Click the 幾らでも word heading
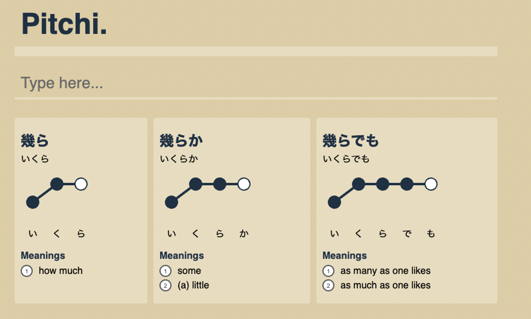 coord(350,141)
